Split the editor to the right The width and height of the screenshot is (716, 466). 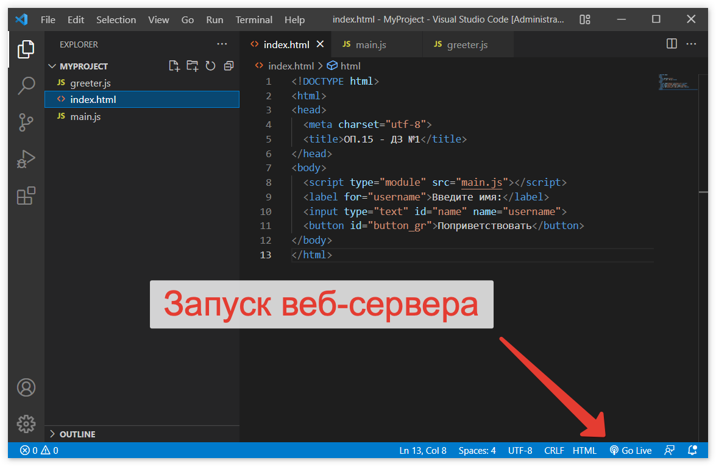point(672,44)
